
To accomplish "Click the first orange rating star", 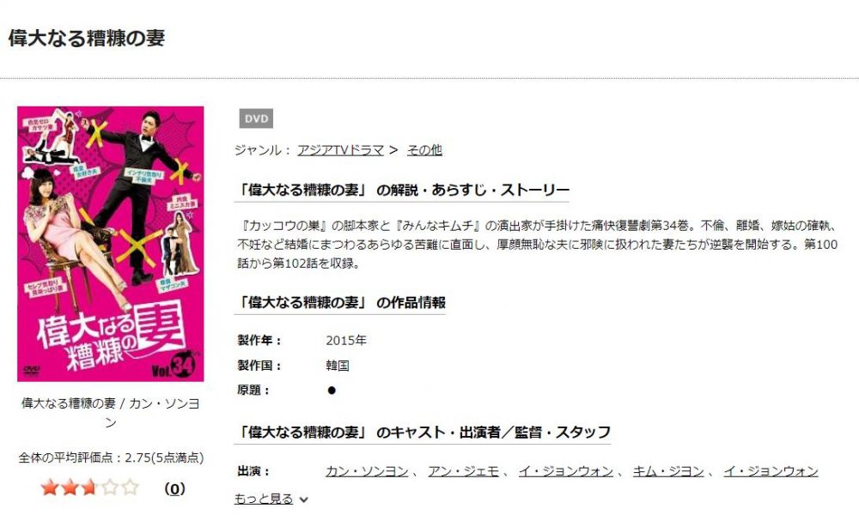I will 50,487.
